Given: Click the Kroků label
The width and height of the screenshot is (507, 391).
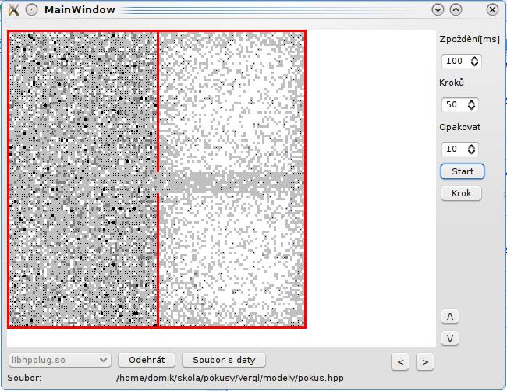Looking at the screenshot, I should [452, 83].
